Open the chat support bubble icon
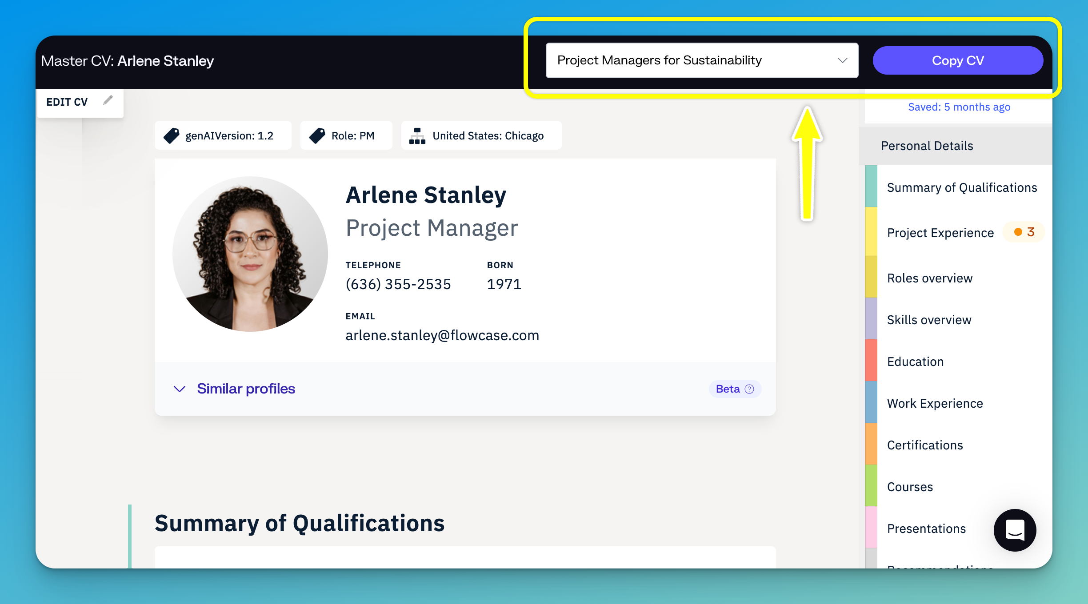Image resolution: width=1088 pixels, height=604 pixels. pyautogui.click(x=1015, y=530)
